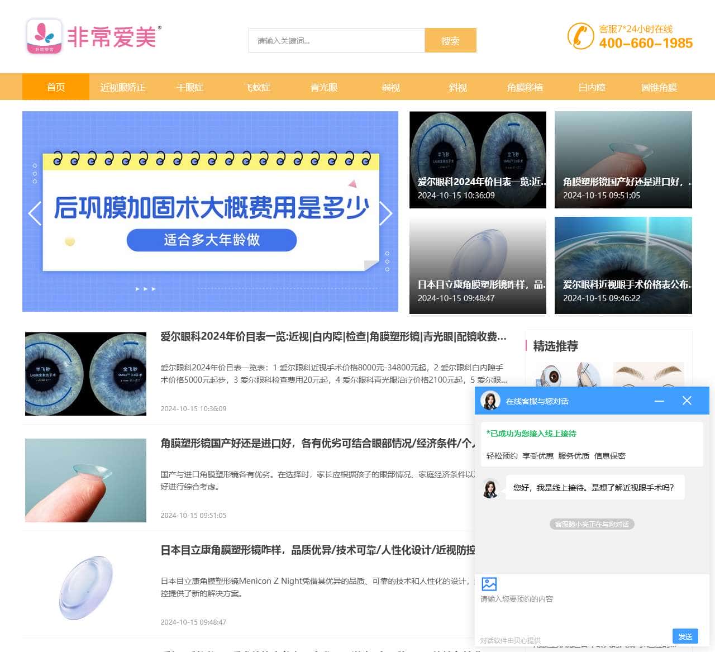Click the avatar next to the greeting chat message
Image resolution: width=715 pixels, height=652 pixels.
tap(490, 487)
